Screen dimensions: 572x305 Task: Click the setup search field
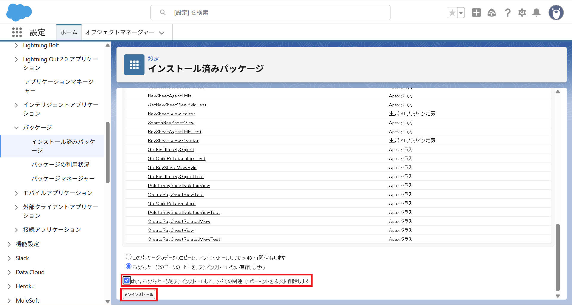coord(270,13)
